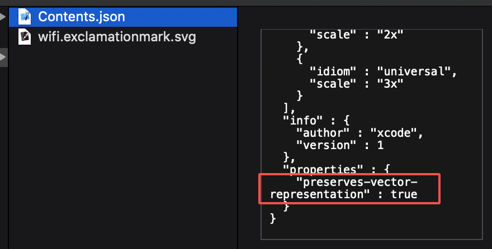Click the "preserves-vector-" text in the red box
The image size is (492, 249).
click(357, 182)
